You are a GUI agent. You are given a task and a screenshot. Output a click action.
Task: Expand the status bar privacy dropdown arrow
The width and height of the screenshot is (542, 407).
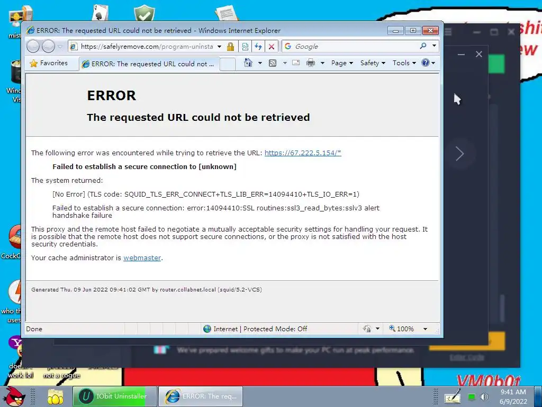click(x=377, y=329)
